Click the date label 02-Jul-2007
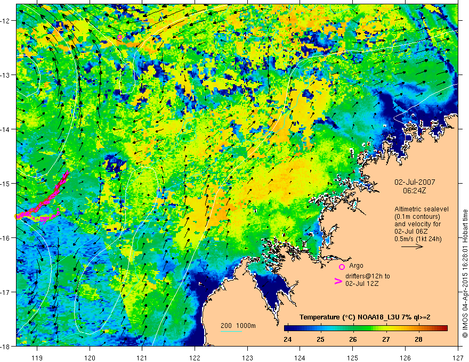This screenshot has width=469, height=362. click(x=415, y=182)
